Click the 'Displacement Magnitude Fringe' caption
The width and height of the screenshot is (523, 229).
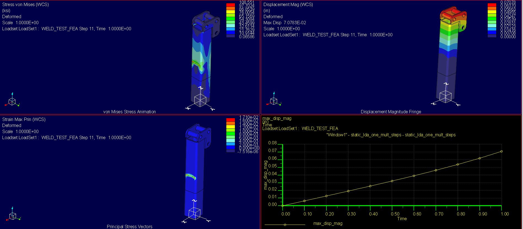coord(391,112)
